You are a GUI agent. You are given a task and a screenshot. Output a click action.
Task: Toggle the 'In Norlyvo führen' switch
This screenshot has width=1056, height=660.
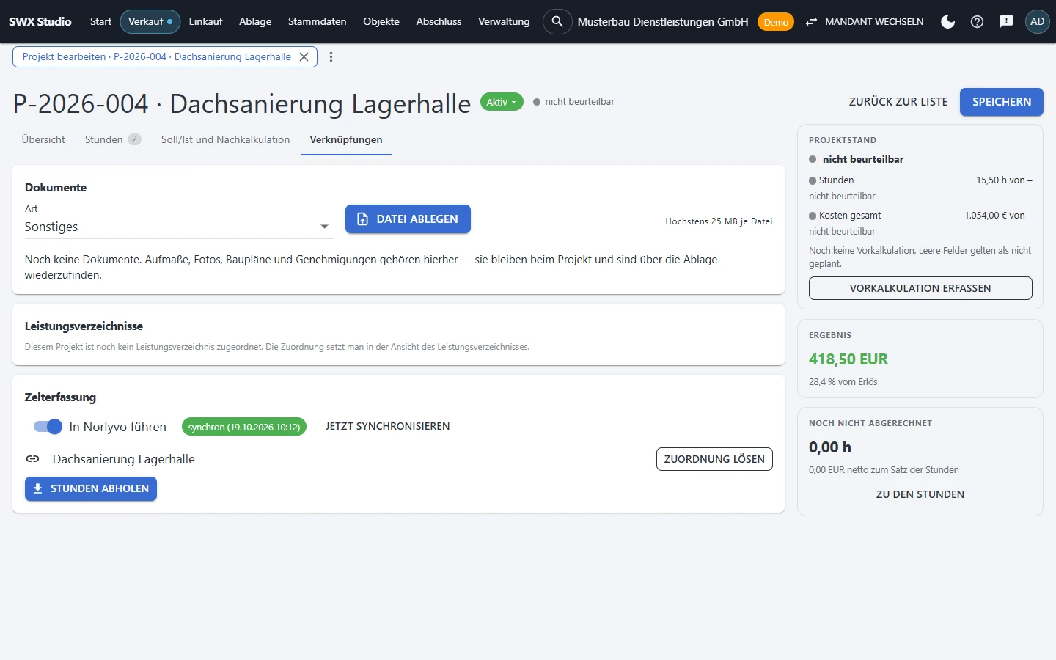[x=48, y=427]
